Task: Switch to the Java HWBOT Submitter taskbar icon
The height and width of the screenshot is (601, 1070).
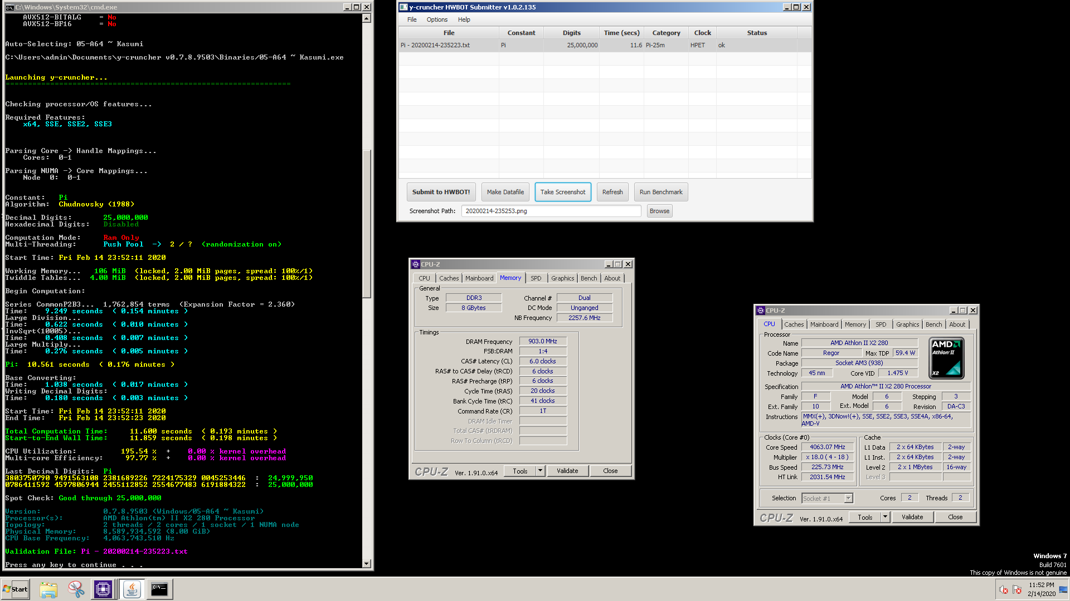Action: pos(132,589)
